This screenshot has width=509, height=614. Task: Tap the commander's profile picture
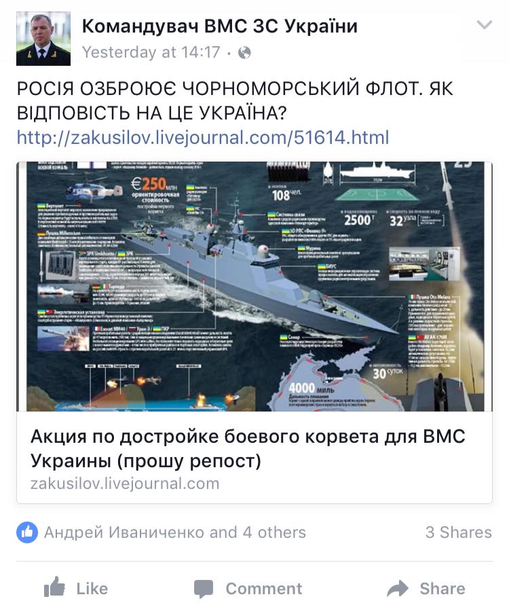[x=43, y=38]
